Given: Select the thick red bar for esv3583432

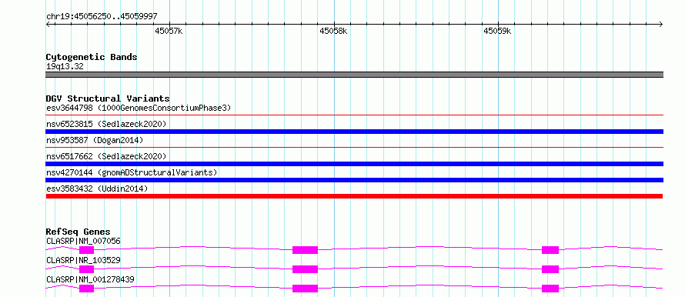Looking at the screenshot, I should [x=354, y=196].
